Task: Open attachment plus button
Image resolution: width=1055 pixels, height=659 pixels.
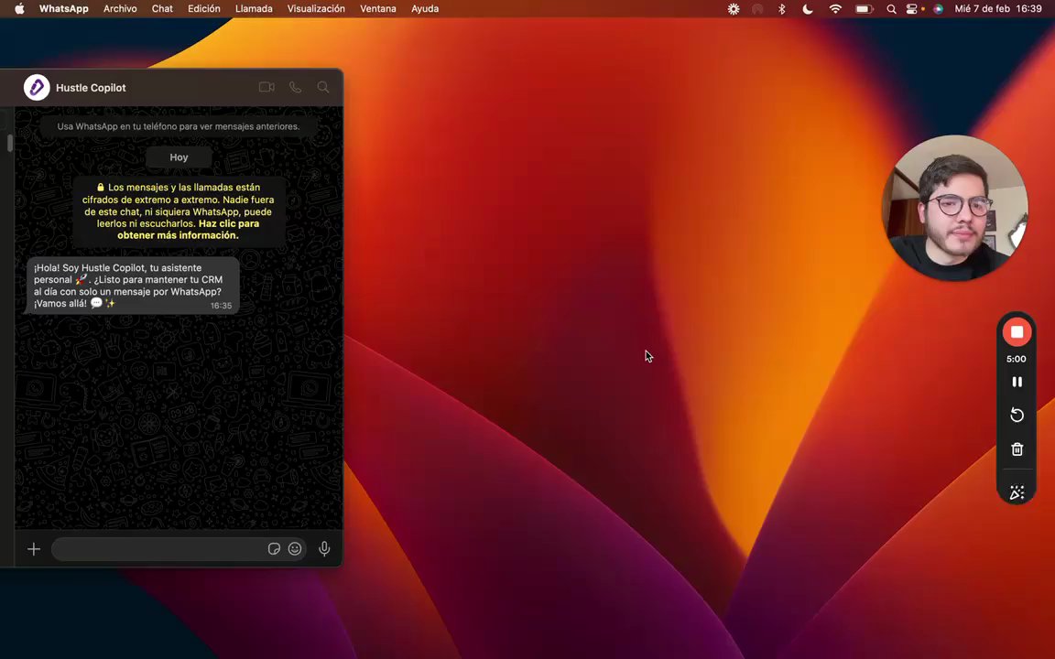Action: 34,549
